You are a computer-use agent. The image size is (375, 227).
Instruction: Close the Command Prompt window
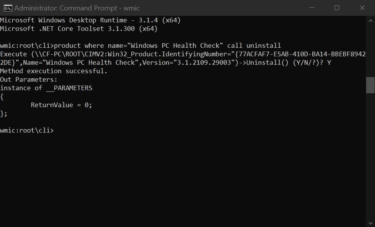click(362, 8)
